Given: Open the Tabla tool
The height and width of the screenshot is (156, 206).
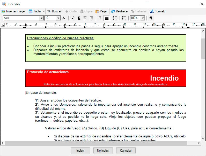Looking at the screenshot, I should [35, 11].
